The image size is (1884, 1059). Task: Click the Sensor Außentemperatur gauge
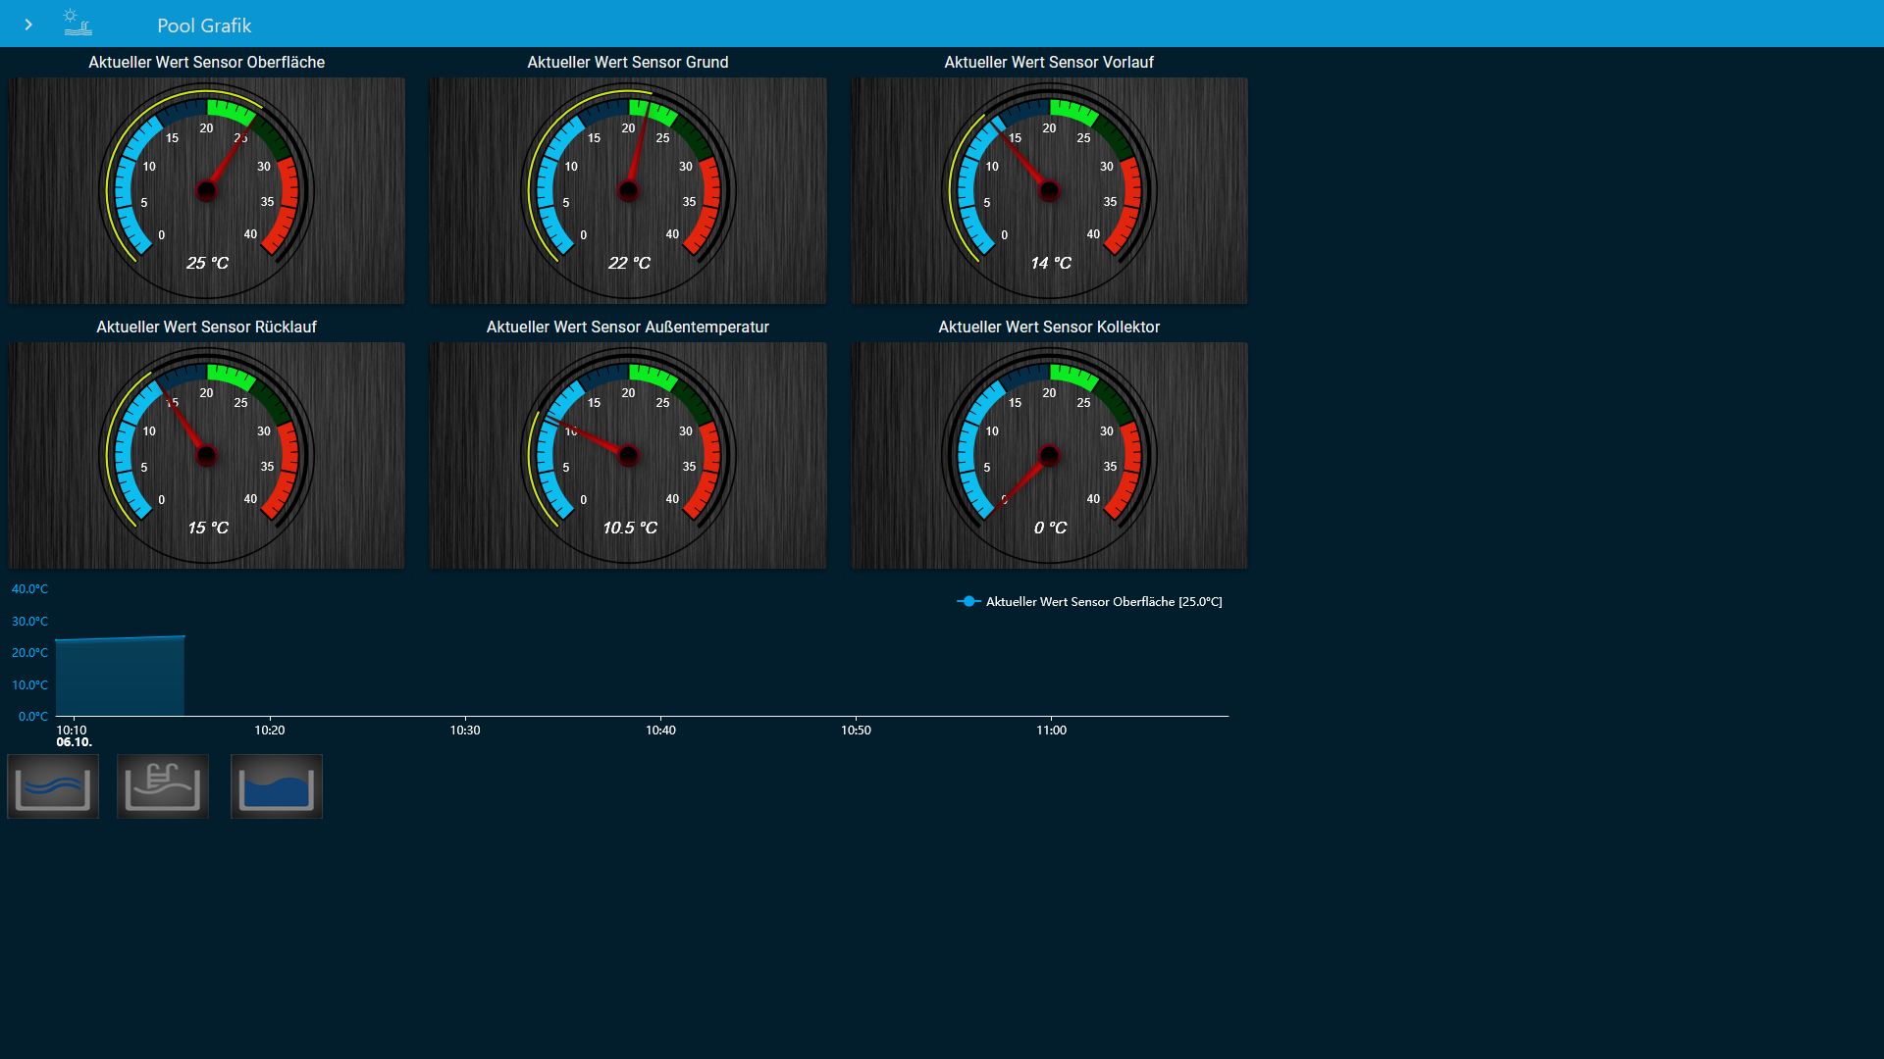628,456
